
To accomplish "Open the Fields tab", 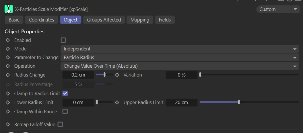I will pos(165,20).
